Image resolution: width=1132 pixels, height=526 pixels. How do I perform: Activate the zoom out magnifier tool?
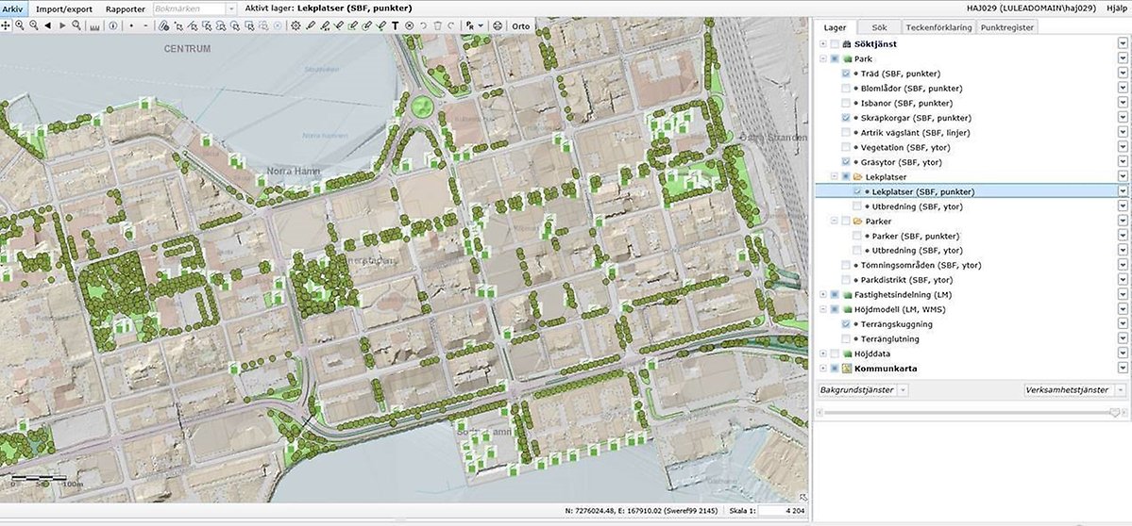pyautogui.click(x=33, y=25)
